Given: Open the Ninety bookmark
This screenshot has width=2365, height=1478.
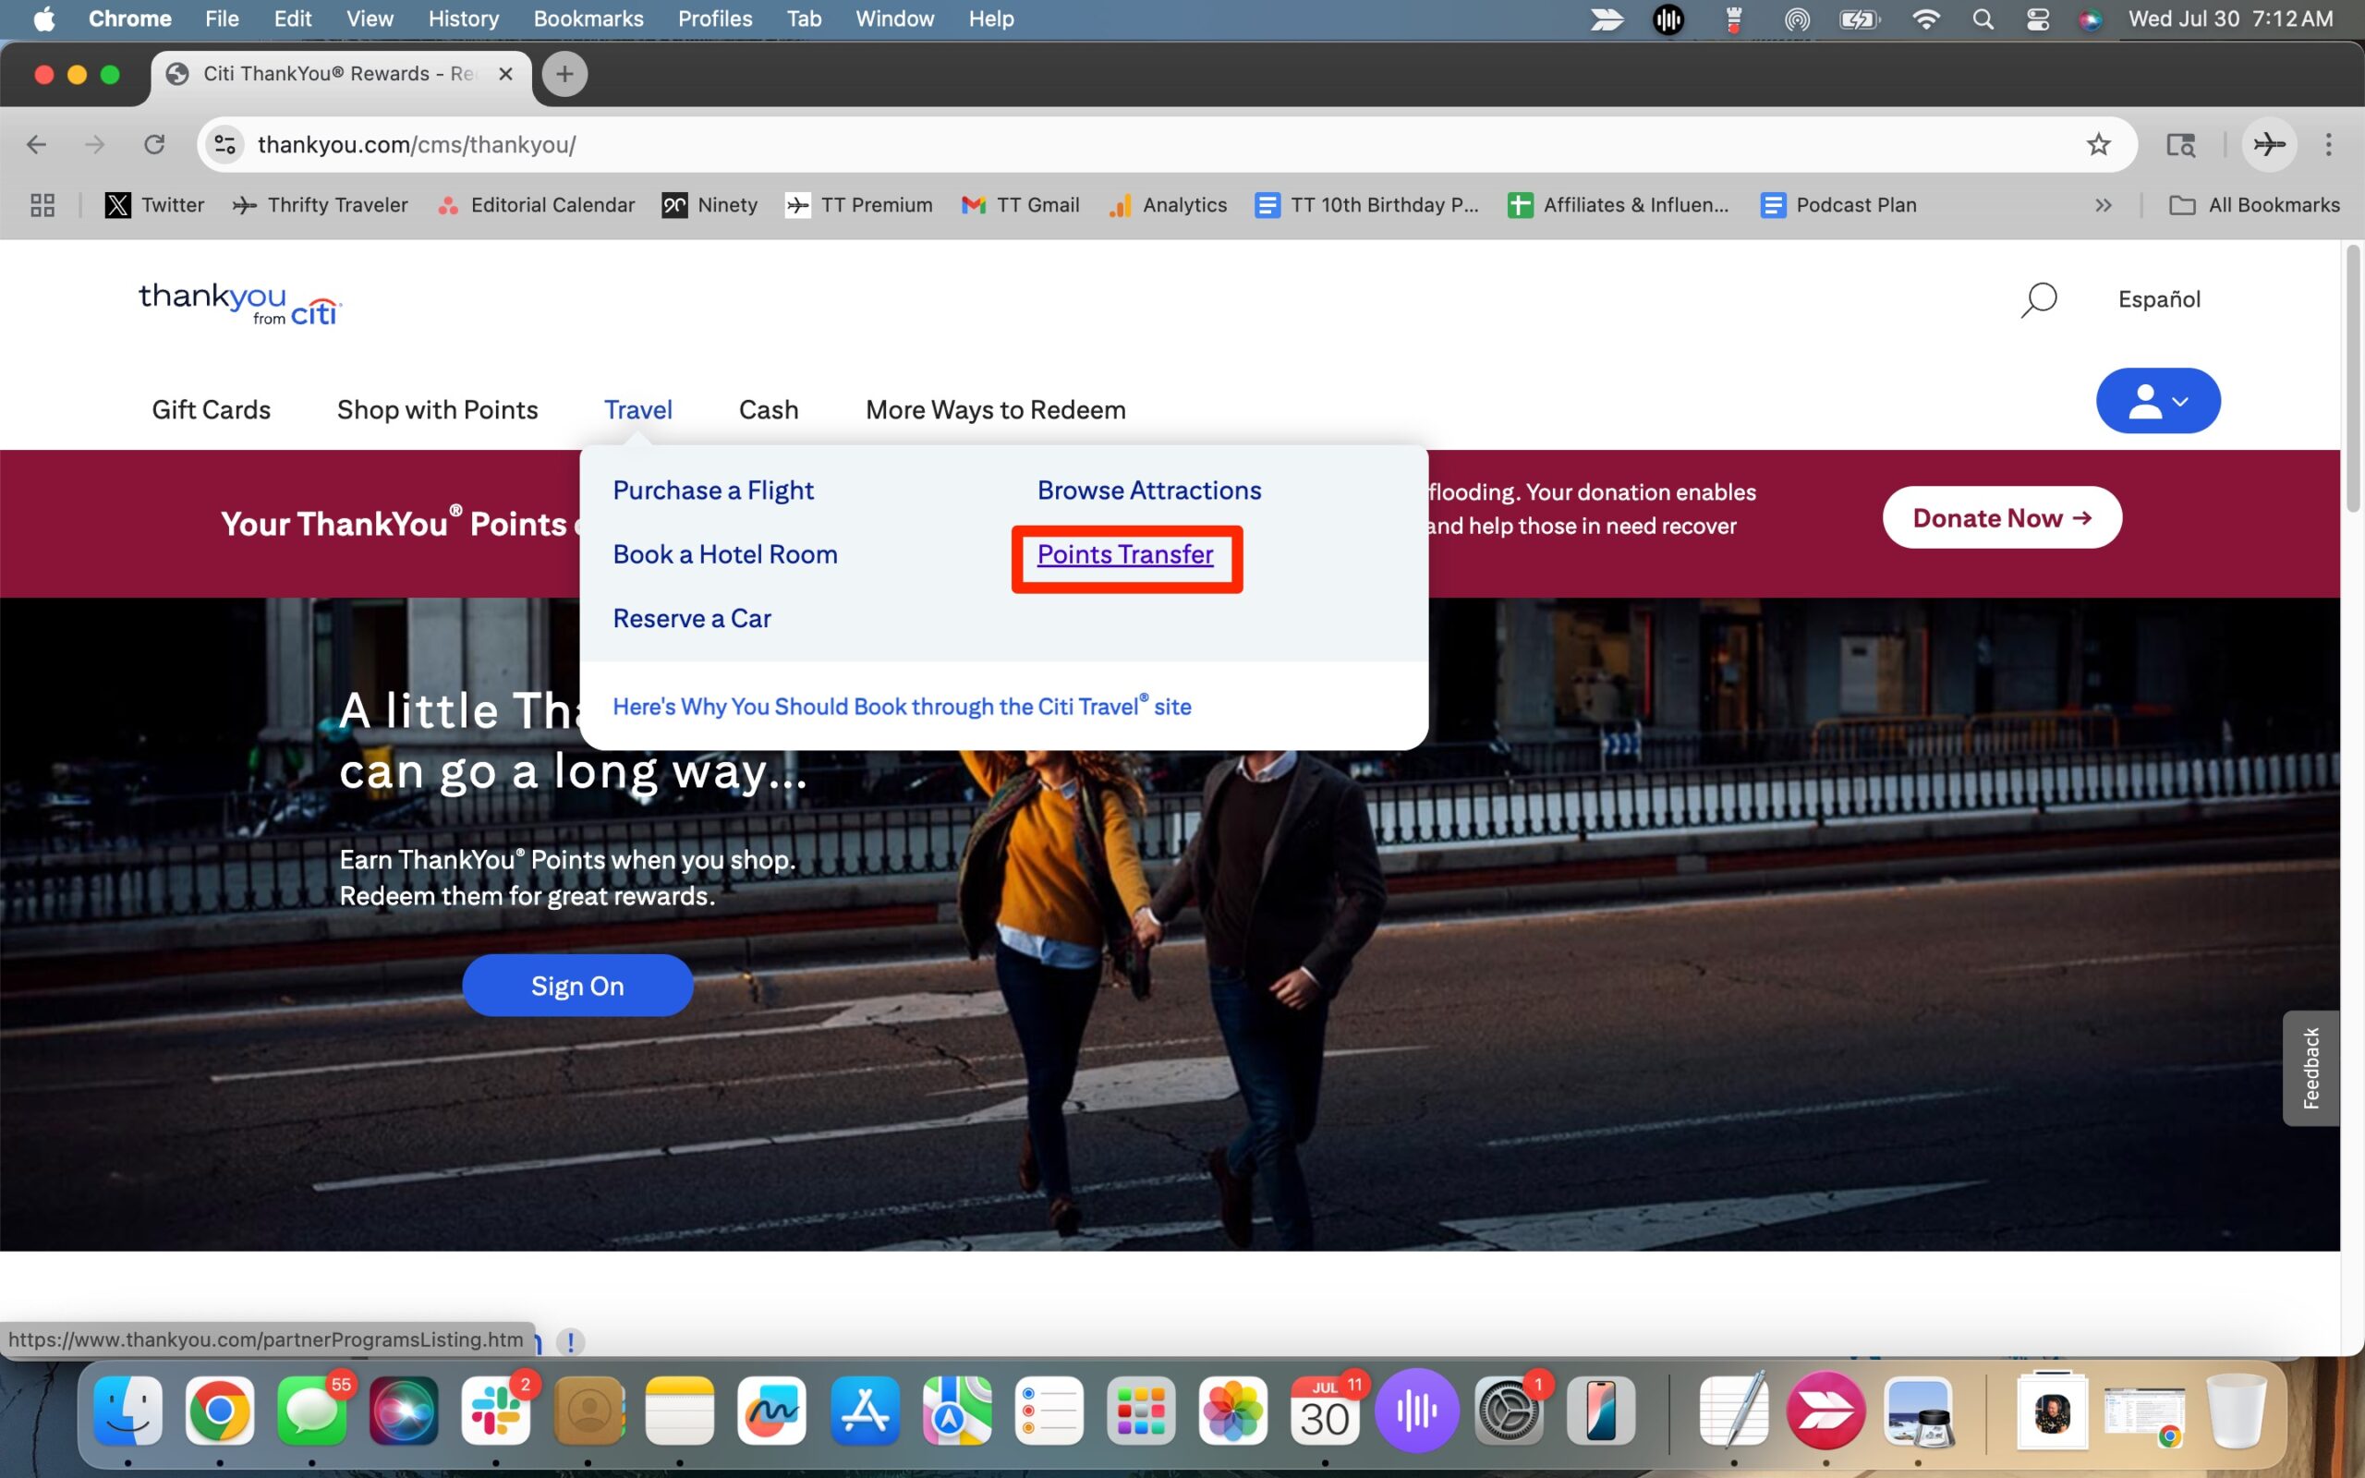Looking at the screenshot, I should 709,205.
